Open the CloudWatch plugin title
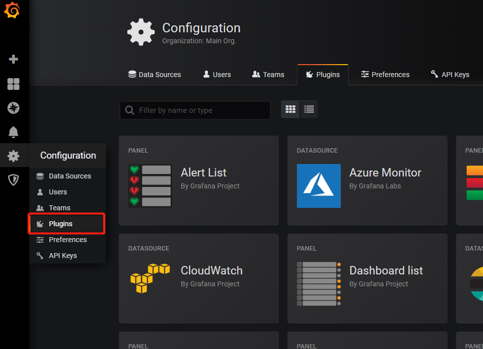Image resolution: width=483 pixels, height=349 pixels. 211,270
